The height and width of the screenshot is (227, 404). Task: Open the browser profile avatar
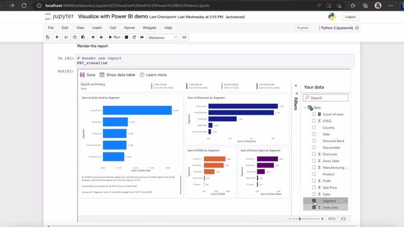377,6
